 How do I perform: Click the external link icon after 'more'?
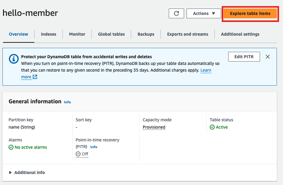point(35,77)
